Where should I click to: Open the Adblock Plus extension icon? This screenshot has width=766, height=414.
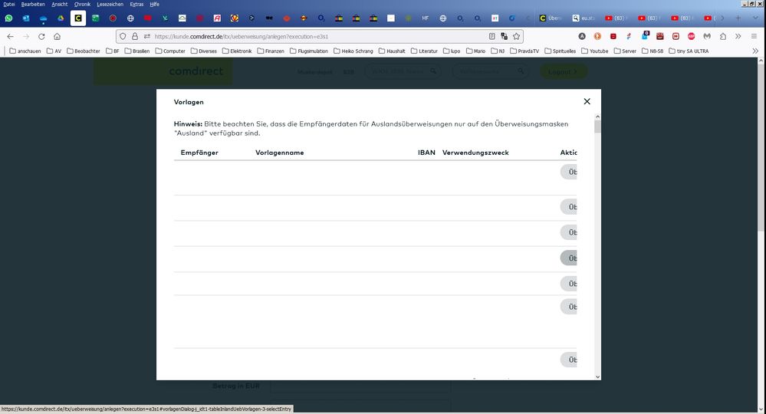691,36
